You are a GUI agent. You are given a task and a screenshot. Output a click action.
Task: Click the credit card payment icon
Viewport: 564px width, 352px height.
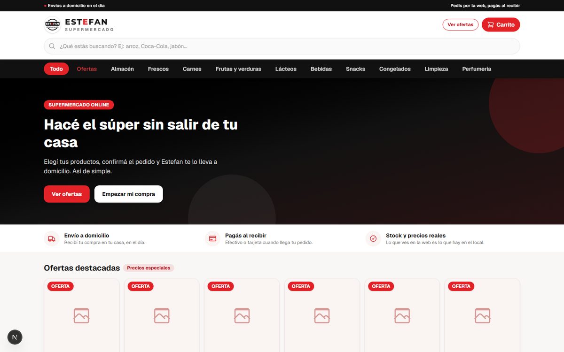pyautogui.click(x=212, y=238)
